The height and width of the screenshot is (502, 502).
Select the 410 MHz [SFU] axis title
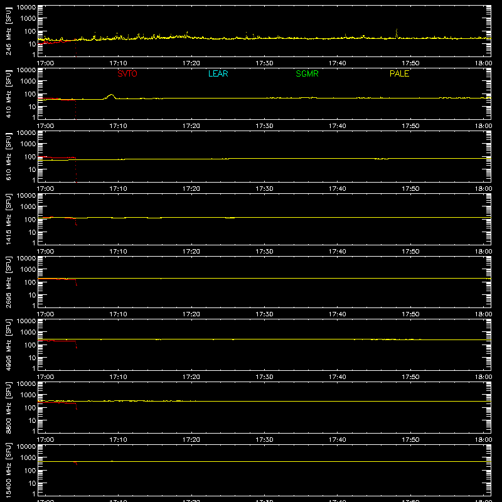pos(8,93)
